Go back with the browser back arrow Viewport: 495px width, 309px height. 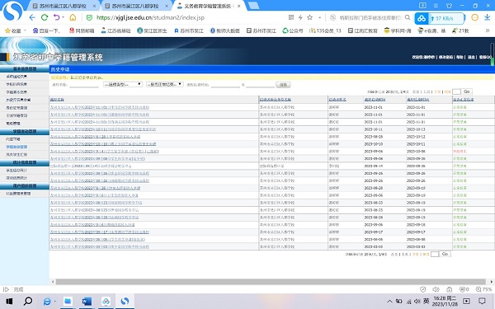click(32, 17)
